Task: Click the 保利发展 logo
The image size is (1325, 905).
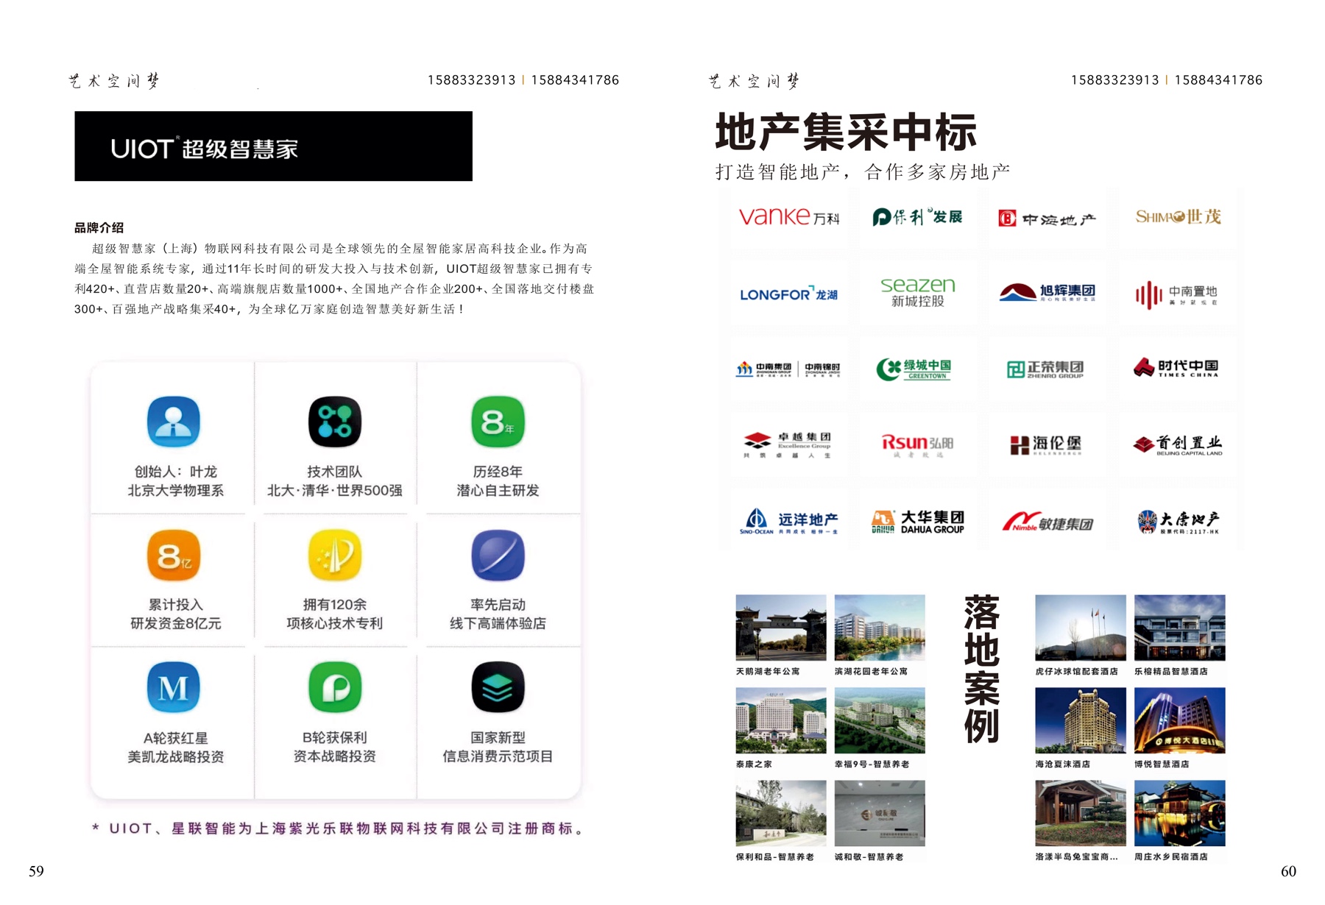Action: [x=917, y=217]
